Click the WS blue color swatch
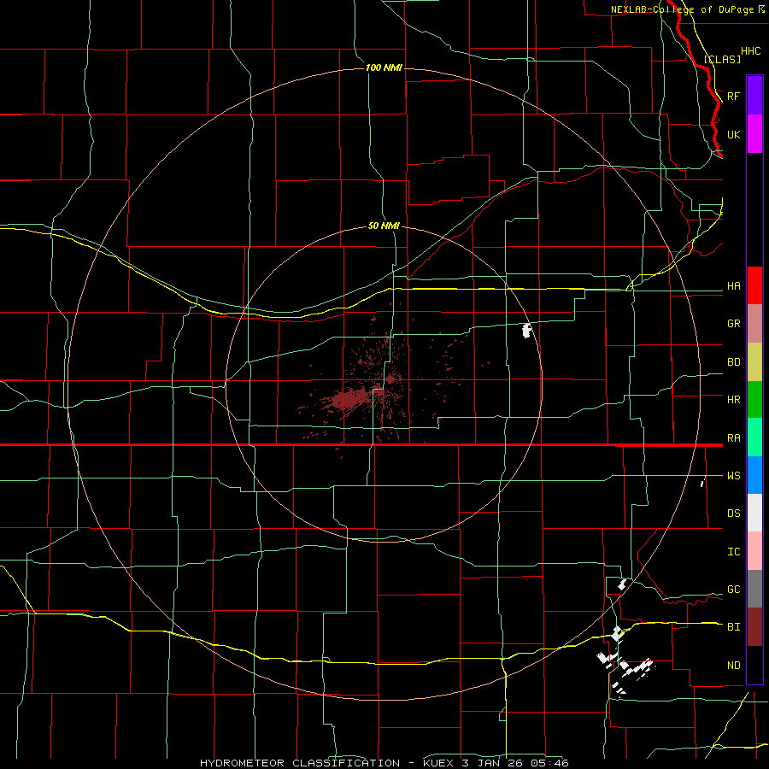This screenshot has width=769, height=769. point(754,475)
